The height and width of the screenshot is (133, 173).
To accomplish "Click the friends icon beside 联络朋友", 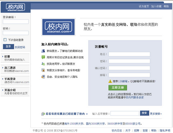I will pyautogui.click(x=43, y=51).
